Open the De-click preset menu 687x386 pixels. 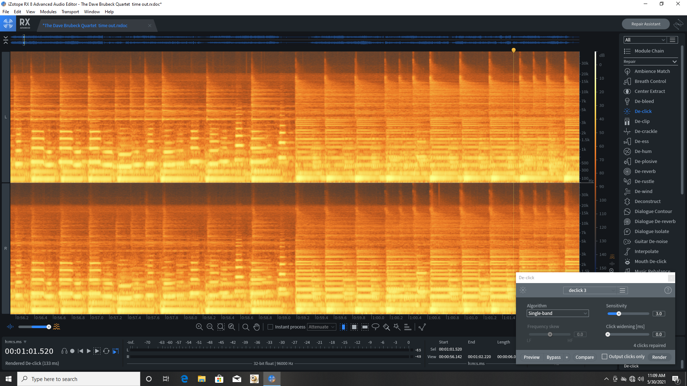tap(623, 290)
